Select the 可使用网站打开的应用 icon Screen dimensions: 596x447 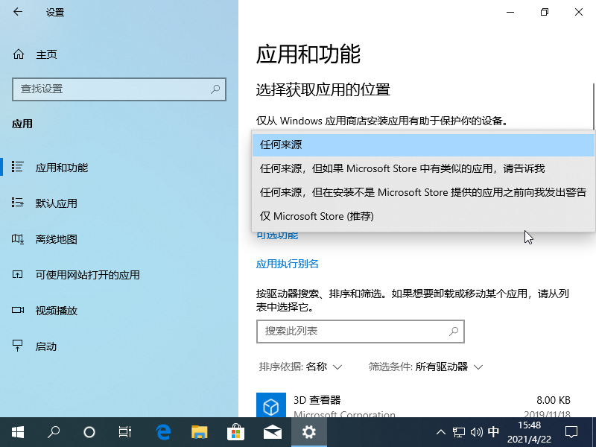click(18, 274)
